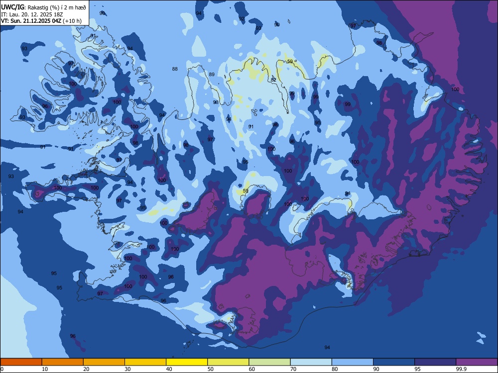Click the bright yellow 40–50 legend band
Viewport: 498px width, 373px height.
coord(187,362)
